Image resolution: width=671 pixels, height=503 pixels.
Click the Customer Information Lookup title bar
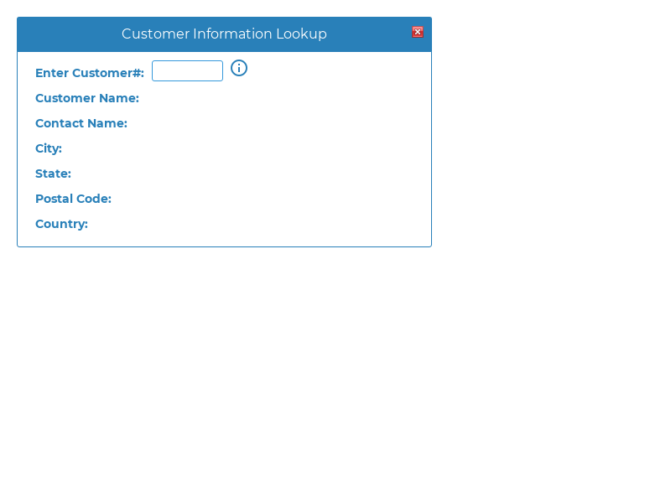tap(224, 34)
